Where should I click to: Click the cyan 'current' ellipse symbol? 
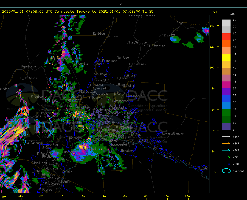pos(226,171)
